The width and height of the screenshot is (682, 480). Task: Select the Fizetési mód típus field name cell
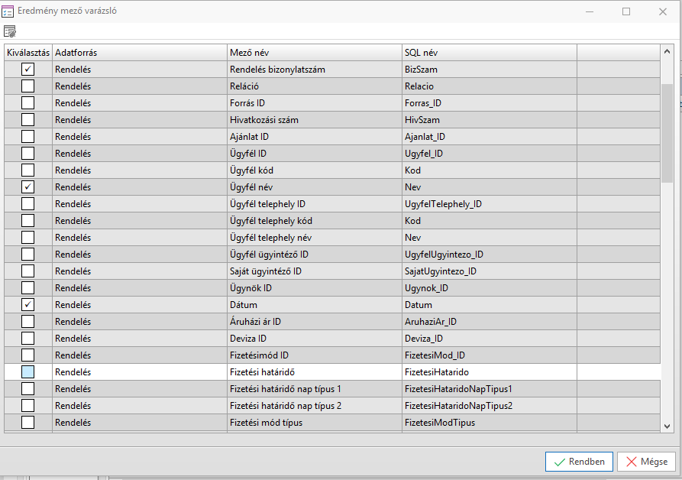click(315, 423)
